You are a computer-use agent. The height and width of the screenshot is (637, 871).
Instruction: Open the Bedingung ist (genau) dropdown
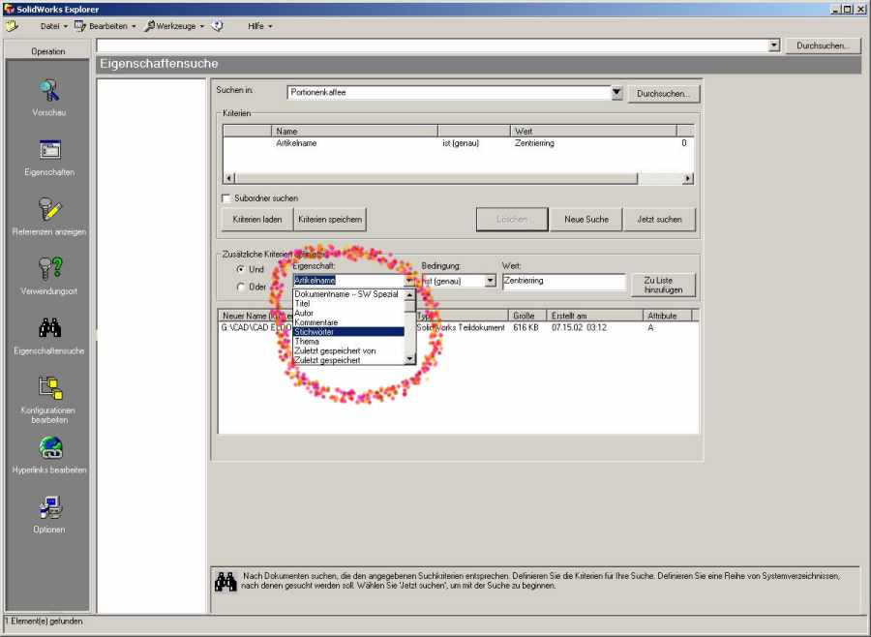(x=490, y=281)
